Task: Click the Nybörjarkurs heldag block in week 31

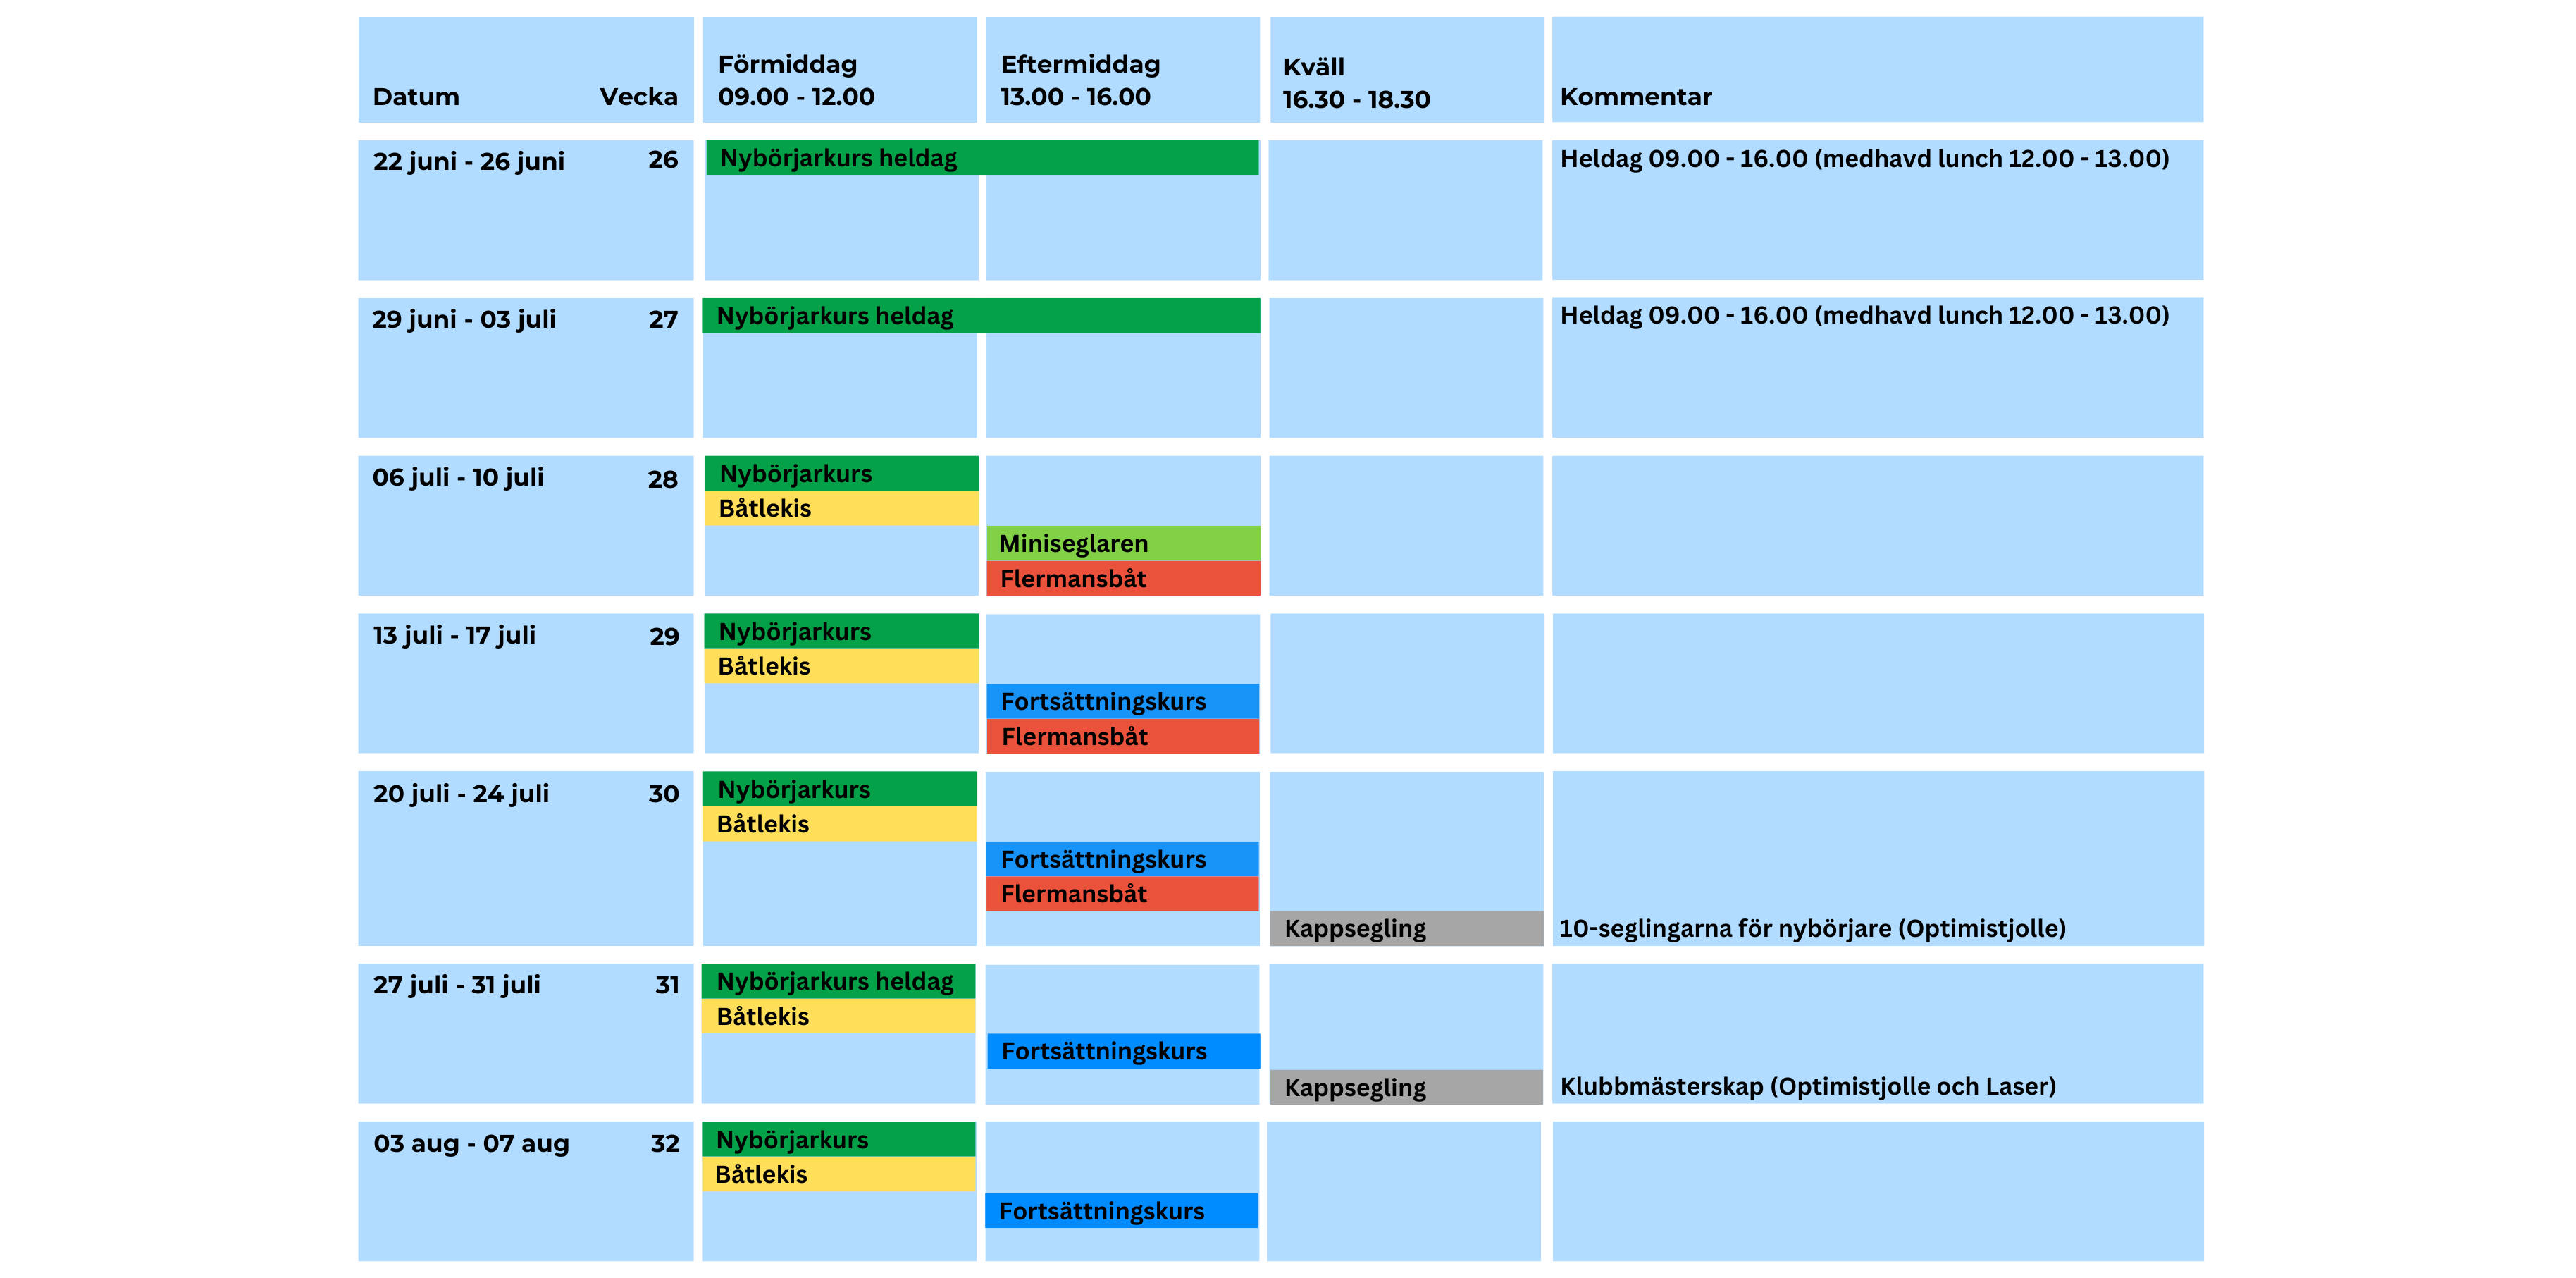Action: click(x=838, y=982)
